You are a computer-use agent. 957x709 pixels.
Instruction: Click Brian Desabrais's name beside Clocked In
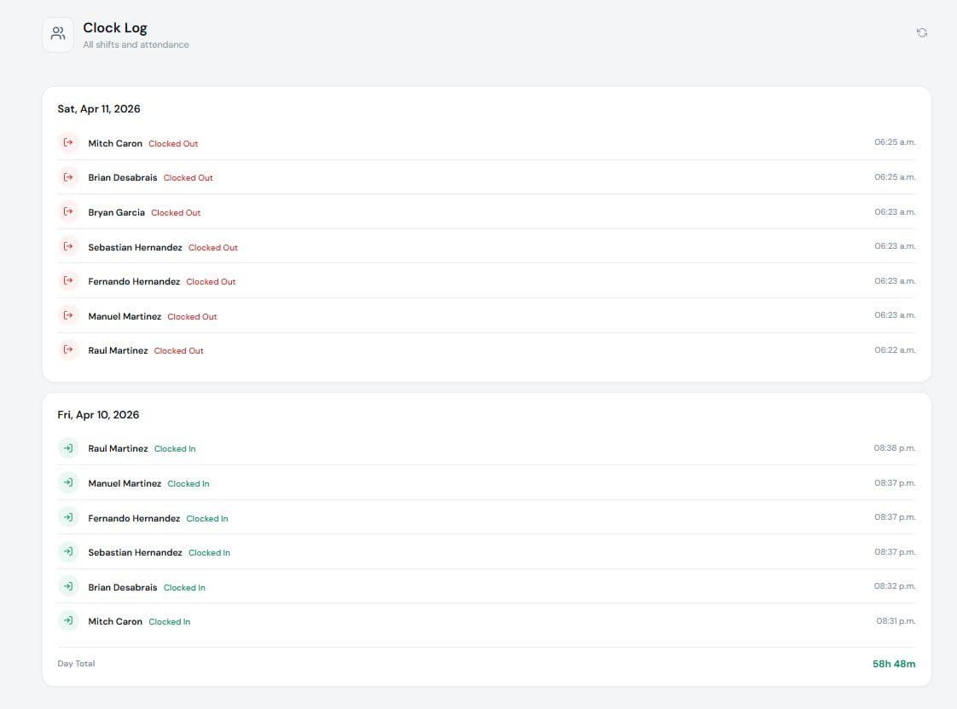(x=122, y=587)
